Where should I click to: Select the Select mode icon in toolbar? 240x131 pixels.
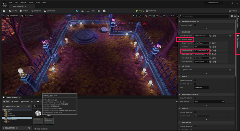coord(77,11)
